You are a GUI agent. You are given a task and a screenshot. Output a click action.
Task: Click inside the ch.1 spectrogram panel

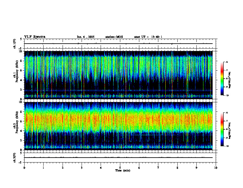click(118, 75)
